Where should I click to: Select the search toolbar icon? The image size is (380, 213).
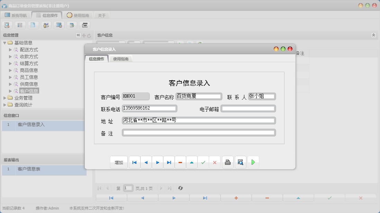(7, 25)
